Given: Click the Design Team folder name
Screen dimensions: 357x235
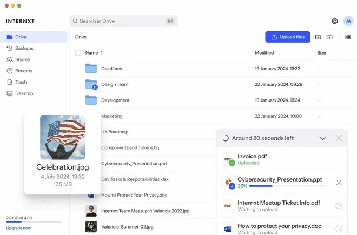Looking at the screenshot, I should pos(115,84).
